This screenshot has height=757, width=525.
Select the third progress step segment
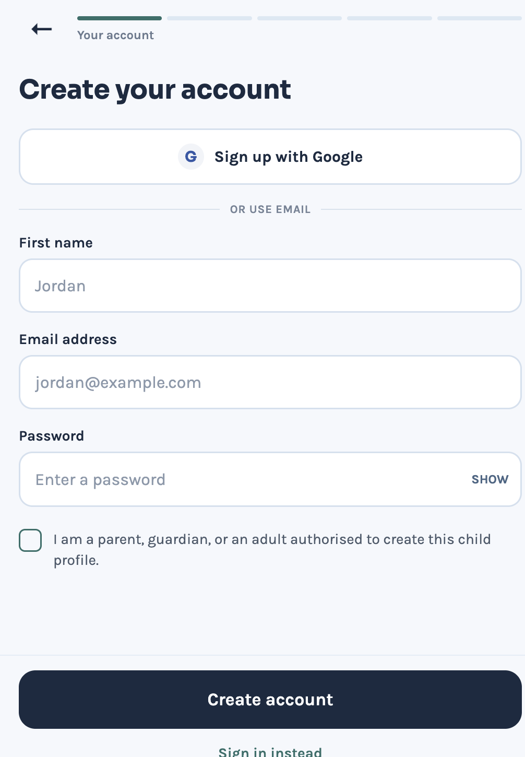click(x=300, y=18)
